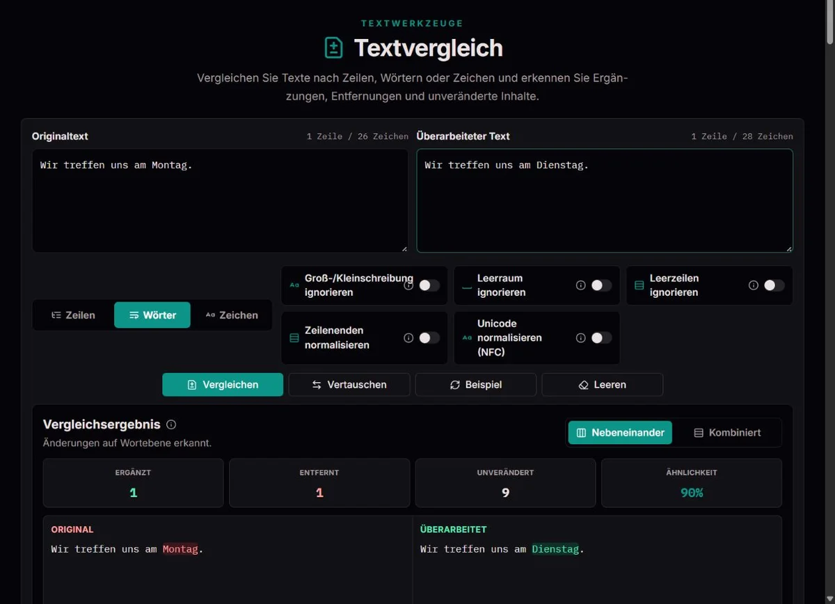Click the Leerzeilen ignorieren info icon

tap(754, 285)
